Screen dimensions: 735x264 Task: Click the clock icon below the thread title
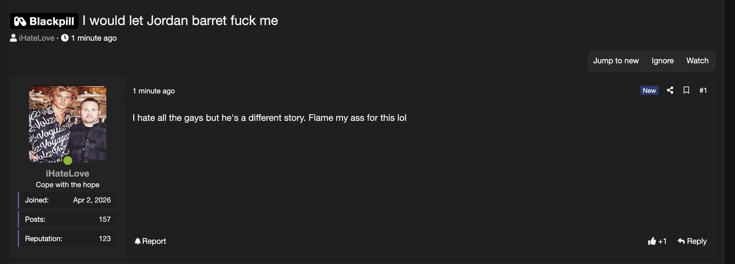[x=65, y=38]
